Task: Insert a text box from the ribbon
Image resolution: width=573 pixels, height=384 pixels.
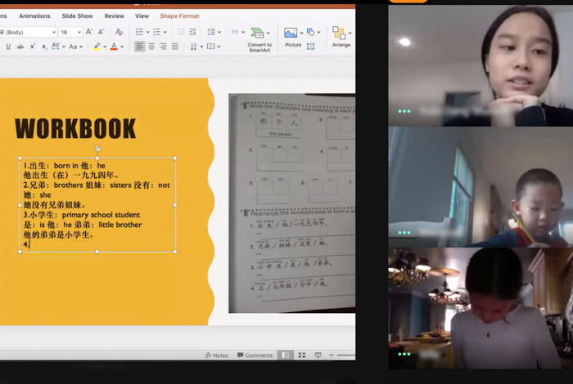Action: 310,47
